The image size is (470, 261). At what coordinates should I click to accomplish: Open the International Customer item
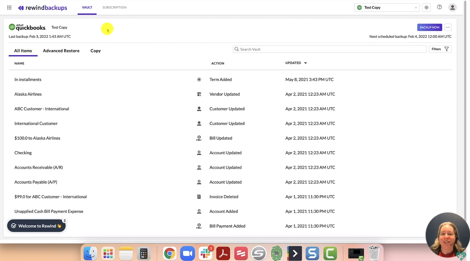36,124
